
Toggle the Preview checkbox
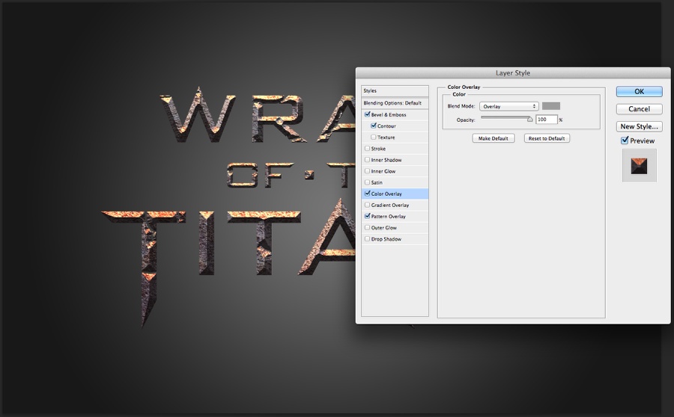625,140
